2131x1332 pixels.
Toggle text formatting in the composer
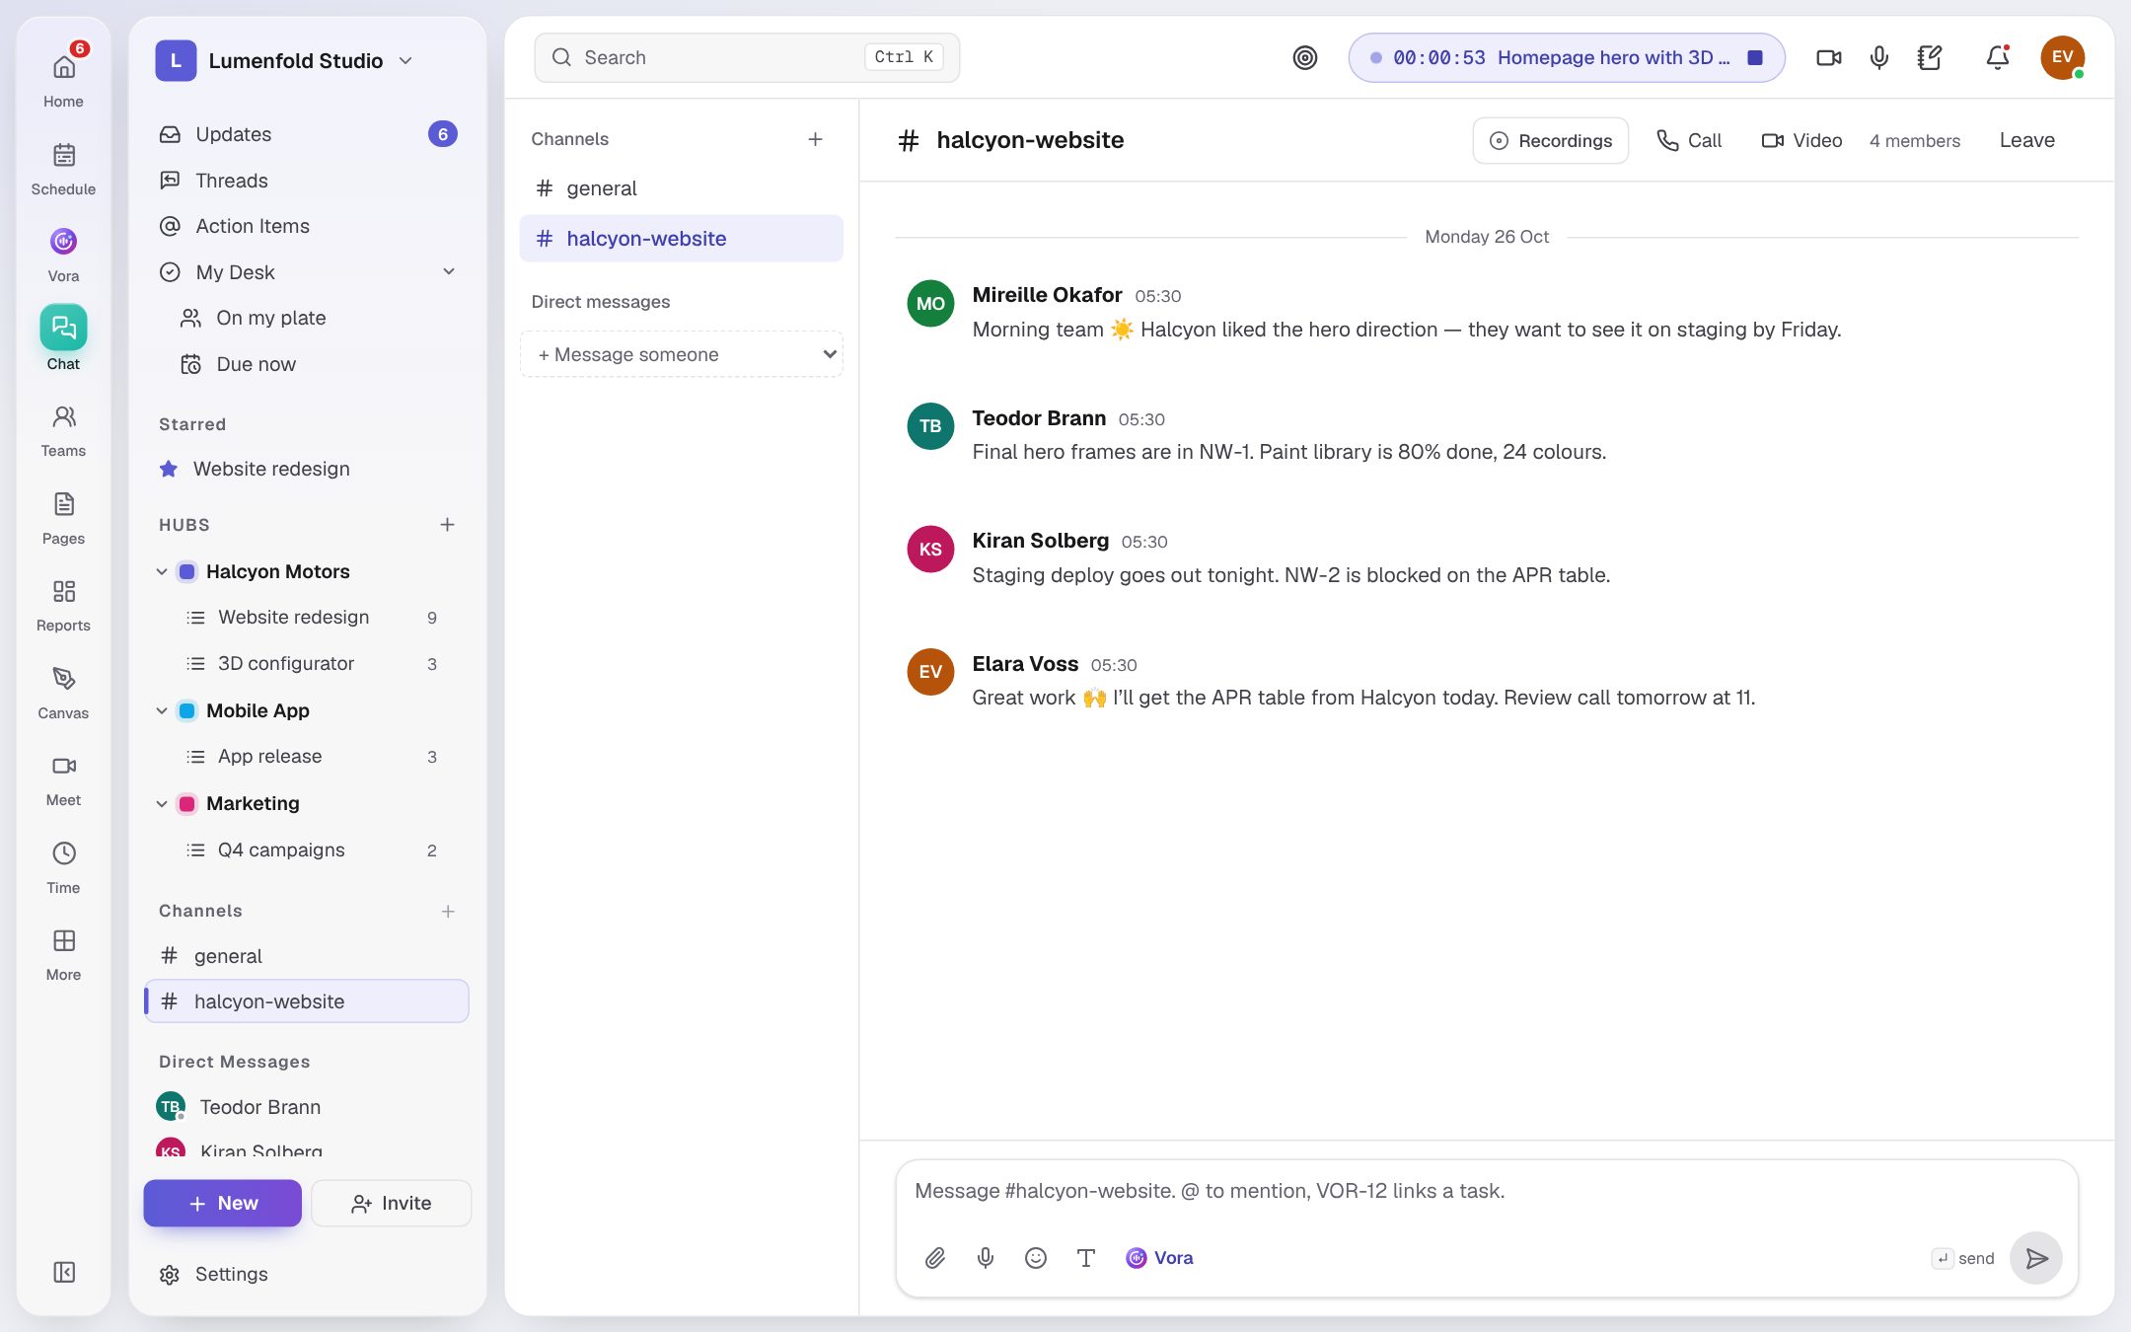1085,1257
